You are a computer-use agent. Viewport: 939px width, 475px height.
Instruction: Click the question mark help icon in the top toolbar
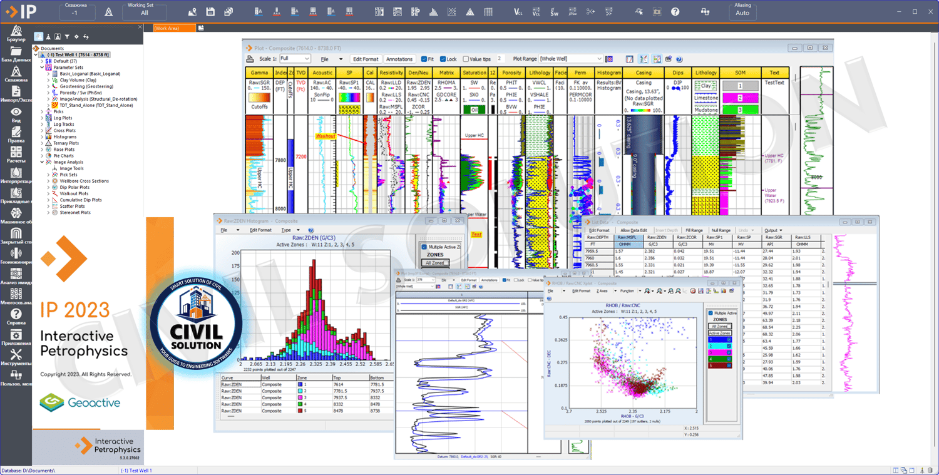pyautogui.click(x=675, y=12)
